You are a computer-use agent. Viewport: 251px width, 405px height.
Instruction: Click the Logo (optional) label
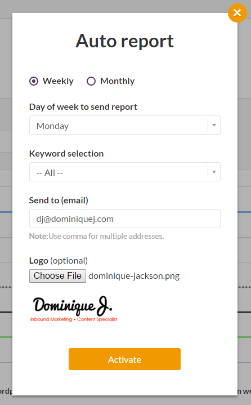59,261
